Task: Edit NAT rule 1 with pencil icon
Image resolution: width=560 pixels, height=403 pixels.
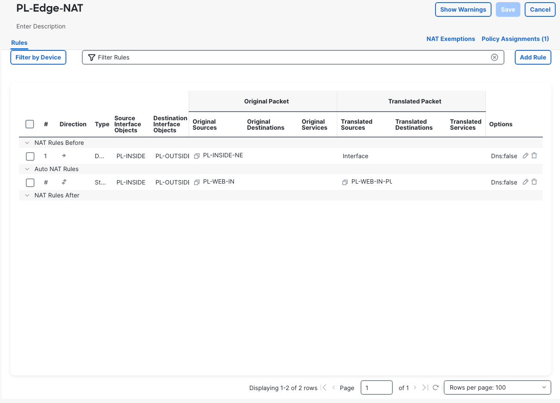Action: click(526, 156)
